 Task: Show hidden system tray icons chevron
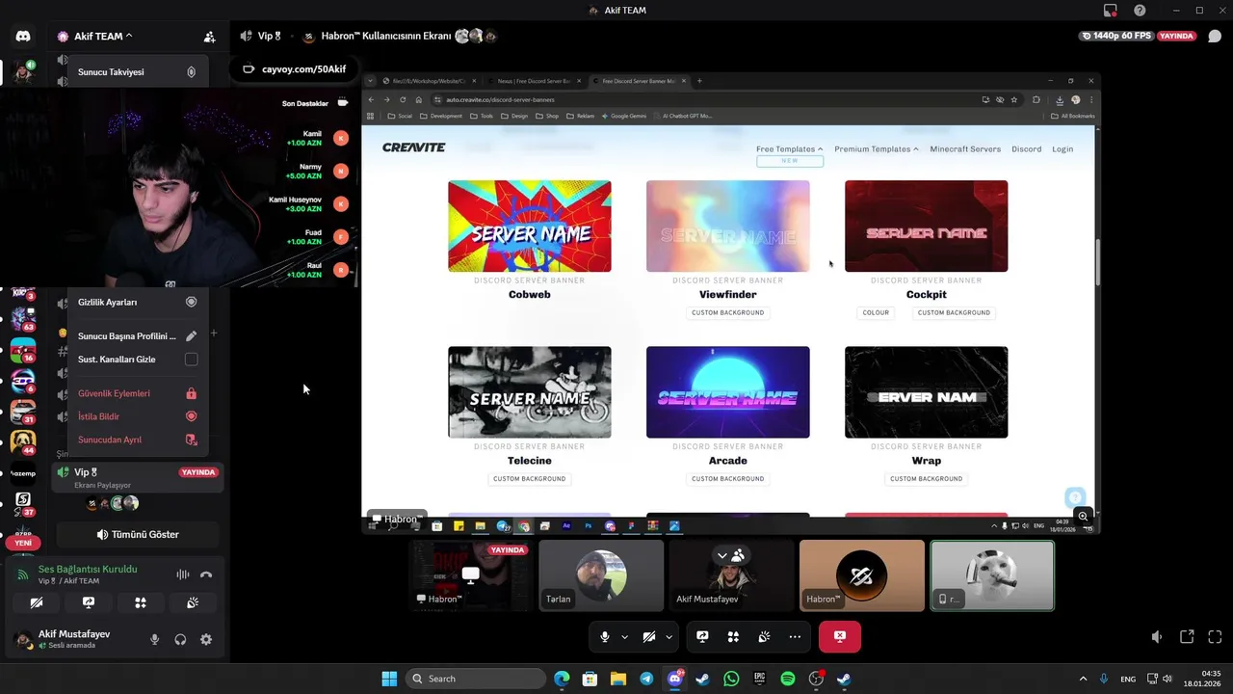point(1083,679)
